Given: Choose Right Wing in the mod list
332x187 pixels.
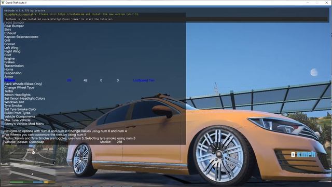Looking at the screenshot, I should [x=12, y=51].
